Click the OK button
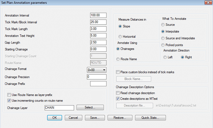Viewport: 213px width, 128px height. [54, 117]
